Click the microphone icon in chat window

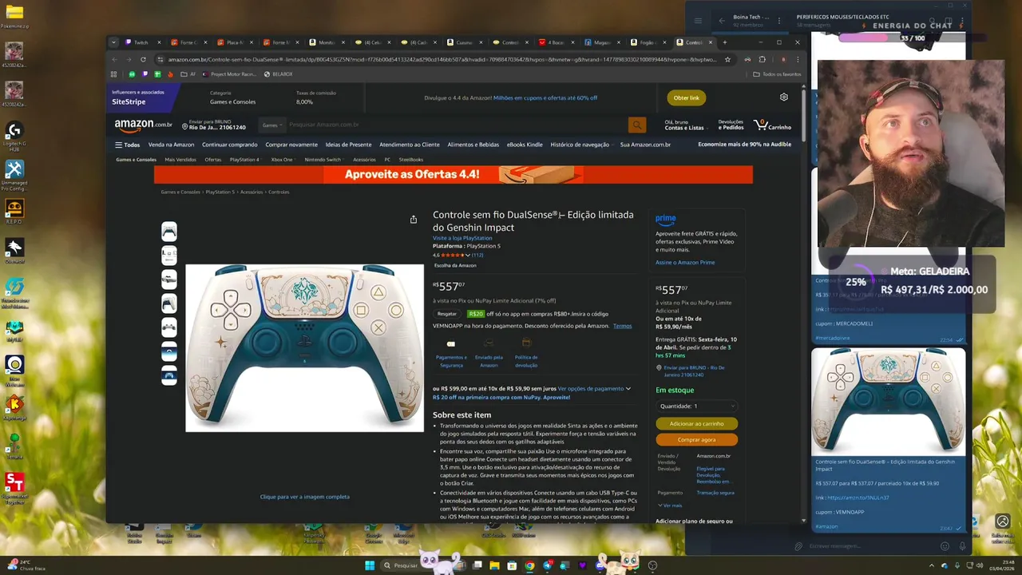coord(962,546)
